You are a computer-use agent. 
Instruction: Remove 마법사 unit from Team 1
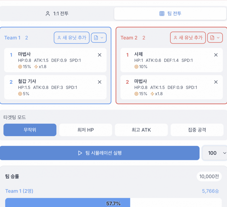(x=100, y=55)
